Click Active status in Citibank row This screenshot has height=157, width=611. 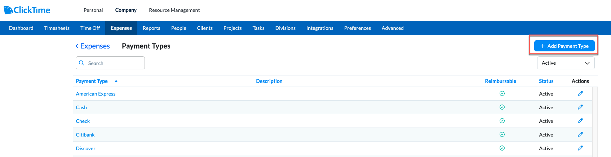[546, 135]
